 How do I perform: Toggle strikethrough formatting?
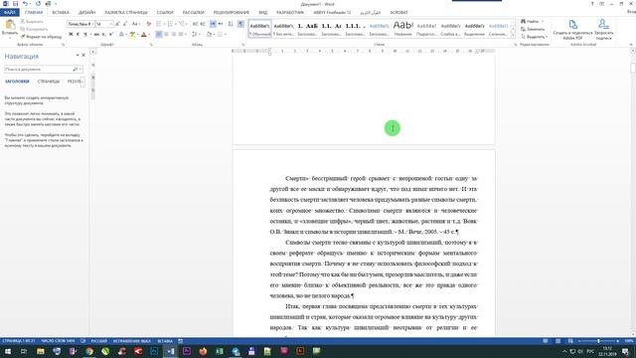(96, 34)
